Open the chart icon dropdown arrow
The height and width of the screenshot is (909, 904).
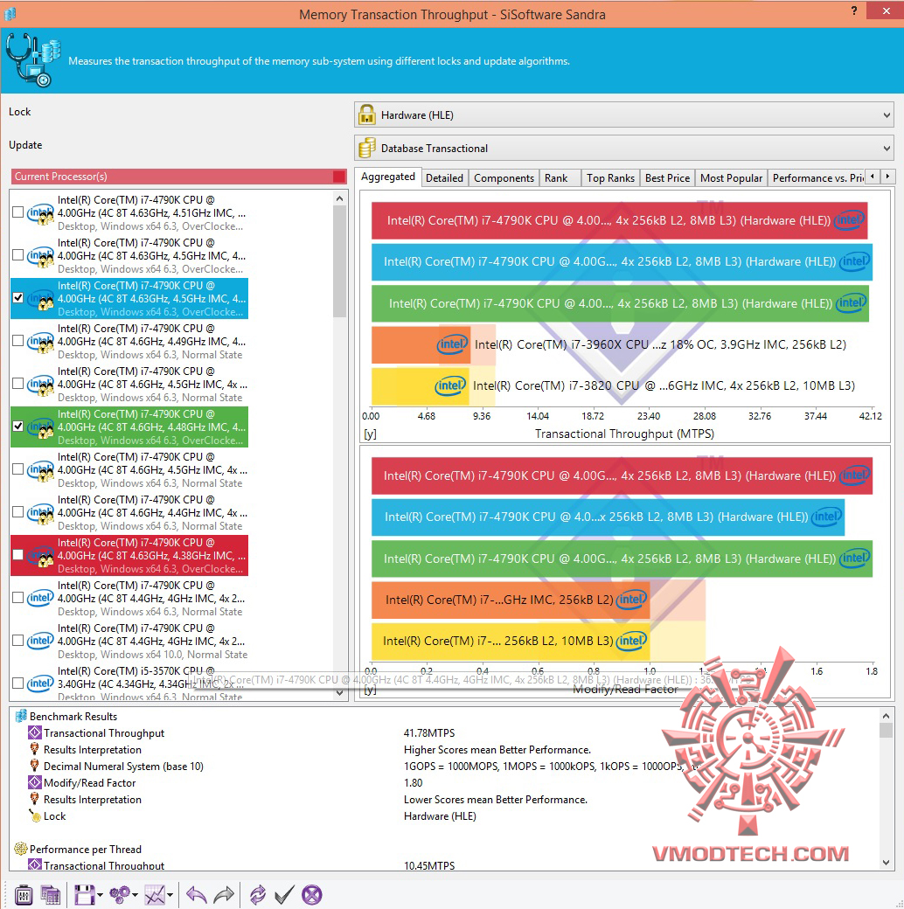[170, 895]
